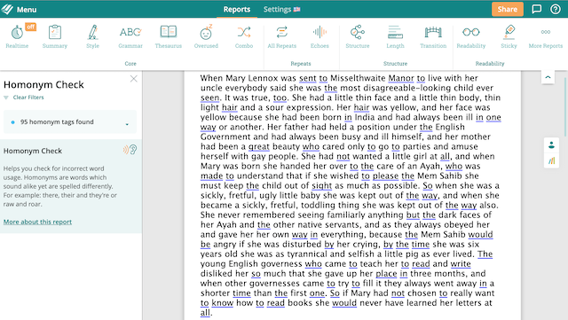Click the underlined word 'seen'
Viewport: 568px width, 320px height.
[210, 98]
